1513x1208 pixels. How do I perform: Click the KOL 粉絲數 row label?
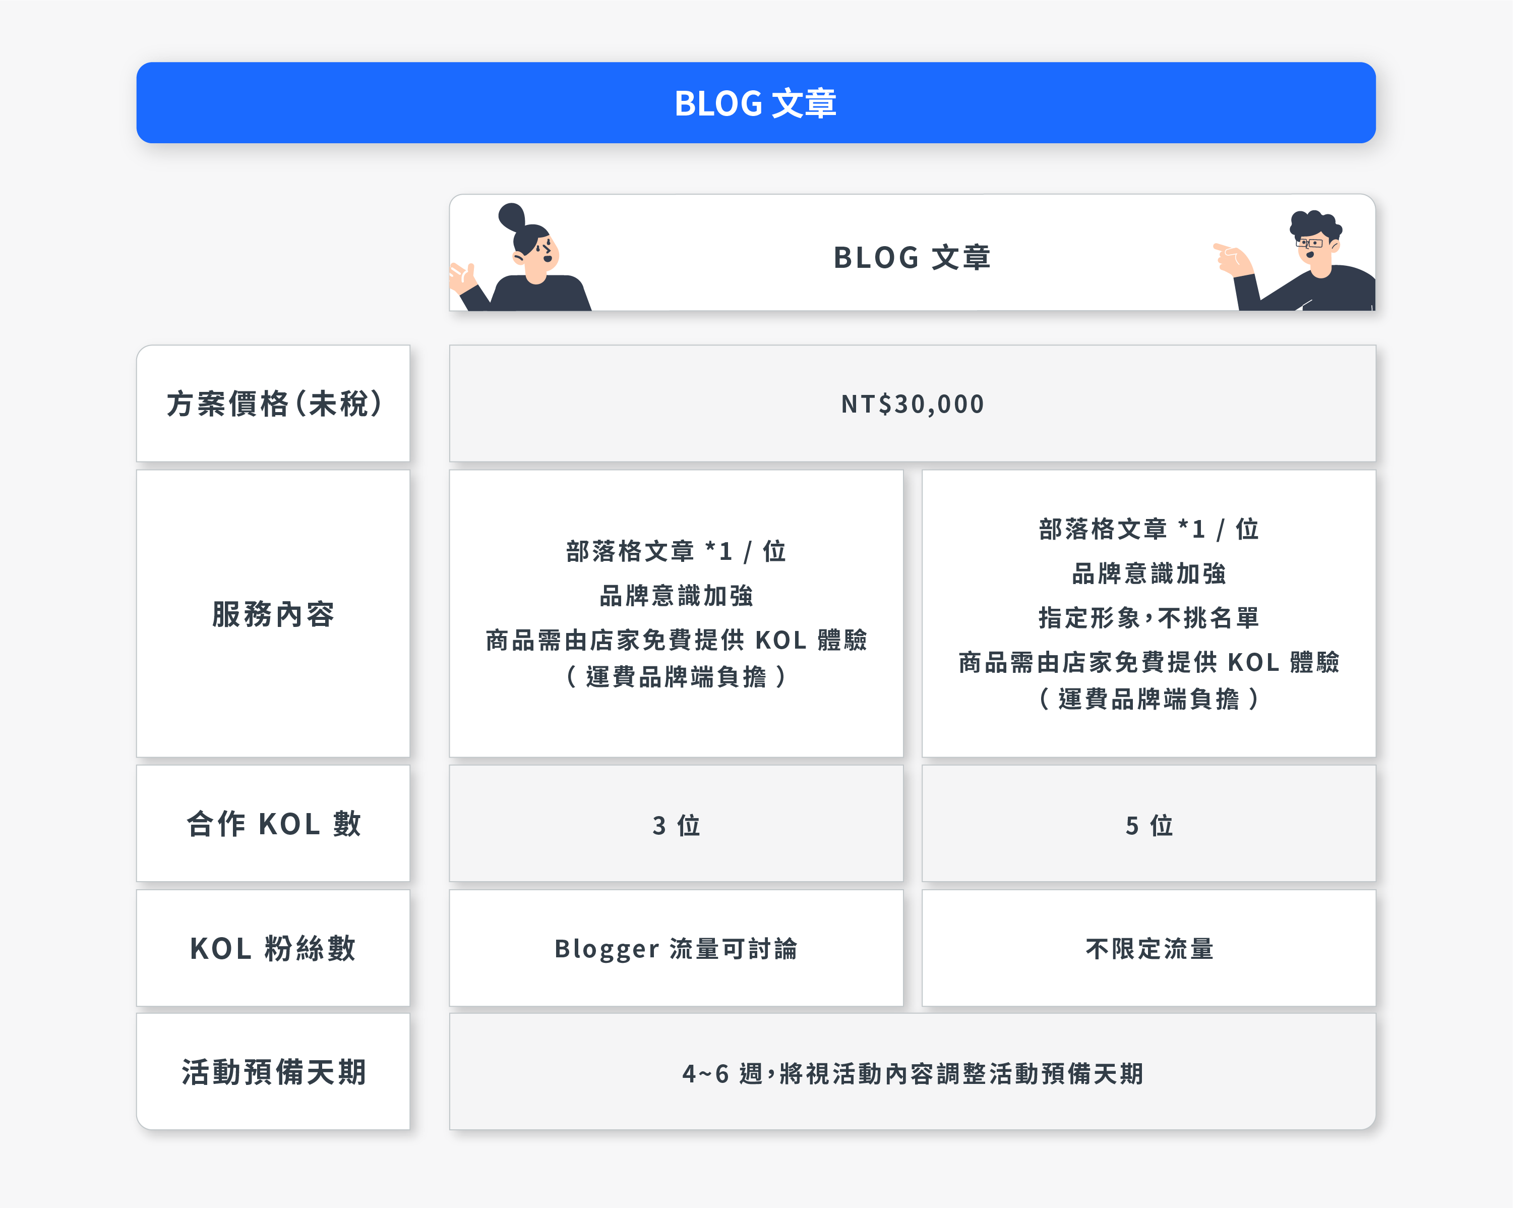pyautogui.click(x=273, y=948)
